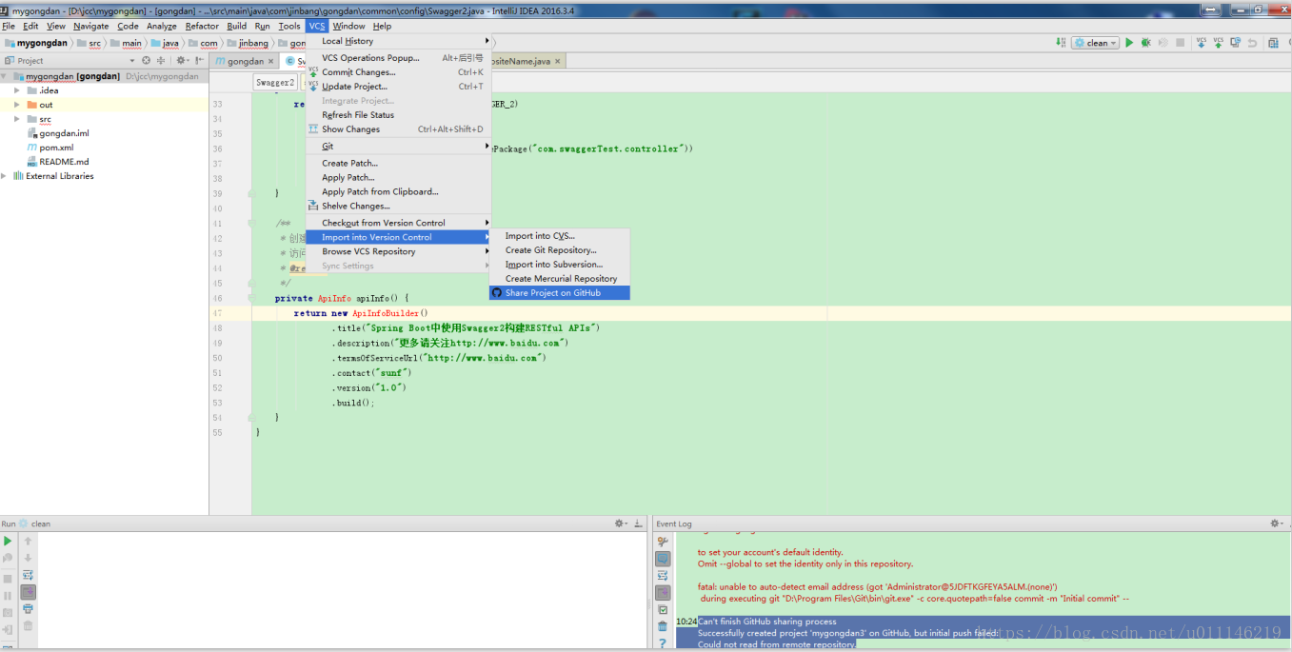Click Show History toolbar icon
Image resolution: width=1292 pixels, height=652 pixels.
[1236, 43]
